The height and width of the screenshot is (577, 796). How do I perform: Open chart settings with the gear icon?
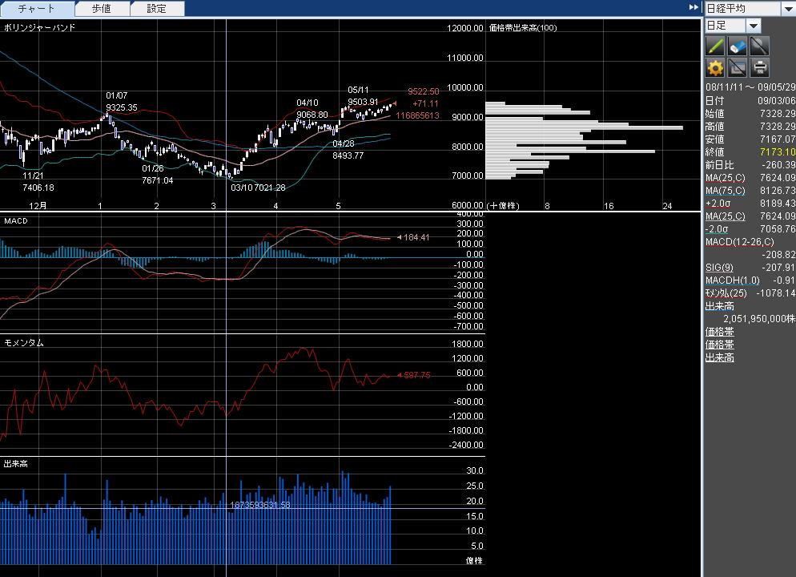click(715, 68)
